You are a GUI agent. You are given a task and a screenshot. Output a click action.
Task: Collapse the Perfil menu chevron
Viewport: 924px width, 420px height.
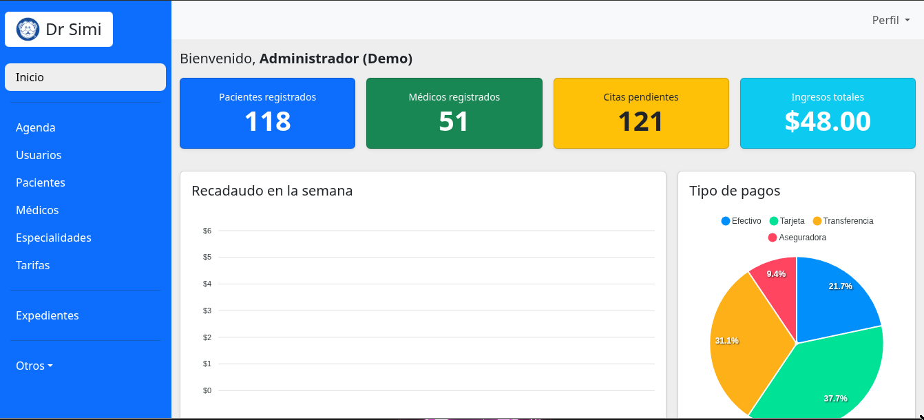pyautogui.click(x=907, y=20)
